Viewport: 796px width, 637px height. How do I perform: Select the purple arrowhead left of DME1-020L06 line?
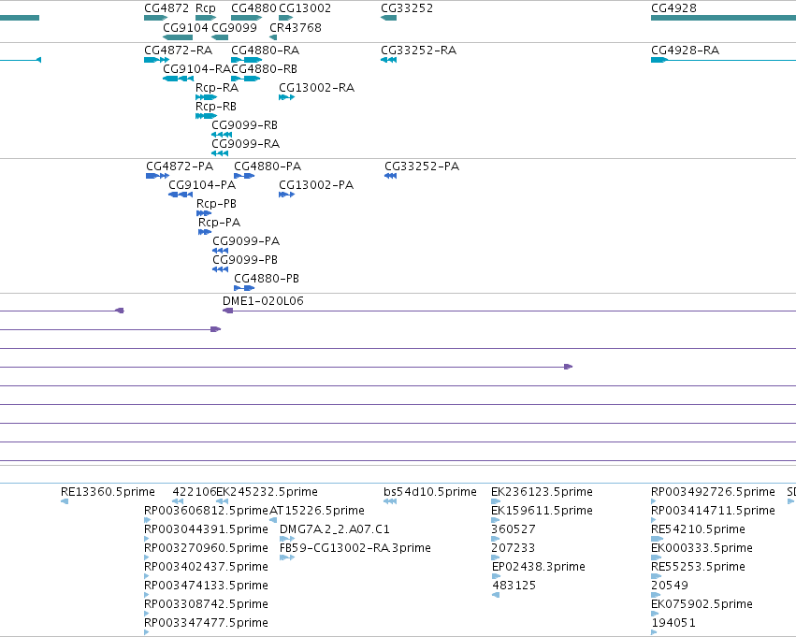click(228, 311)
